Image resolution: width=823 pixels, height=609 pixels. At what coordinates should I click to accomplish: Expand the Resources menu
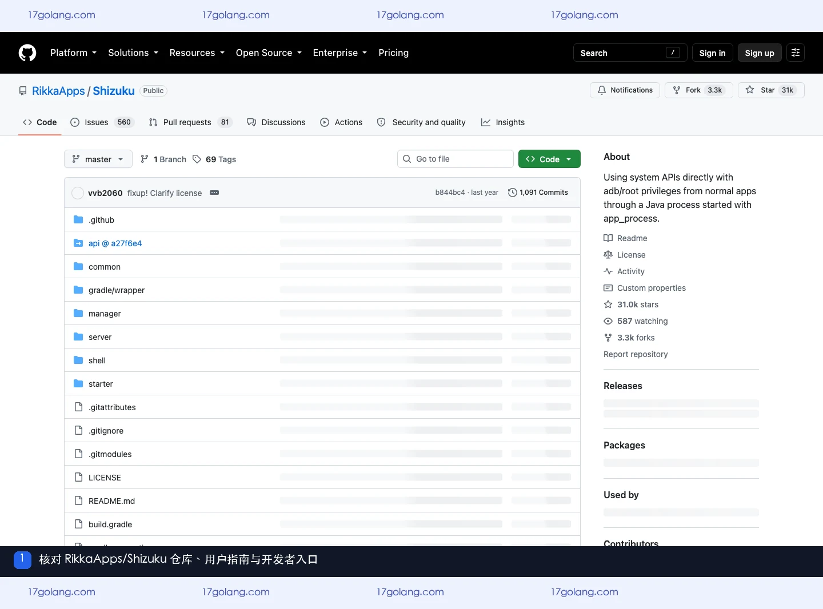[197, 53]
